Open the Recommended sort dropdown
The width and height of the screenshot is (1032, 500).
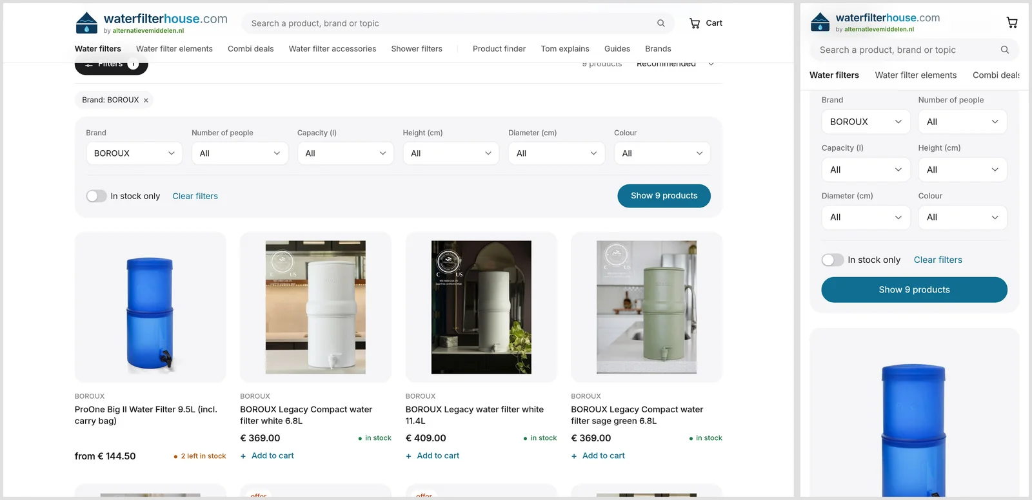[675, 64]
